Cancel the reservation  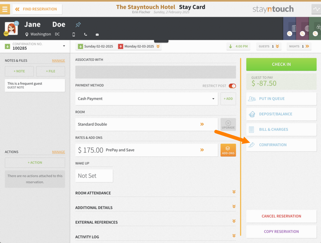[281, 216]
